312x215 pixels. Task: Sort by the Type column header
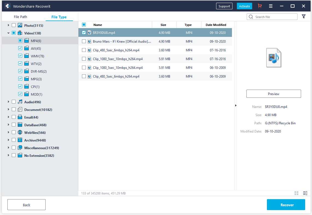click(x=188, y=25)
